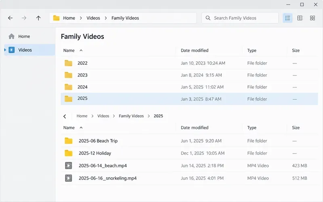Select the 2025-06-16_snorkeling.mp4 file name
323x202 pixels.
point(107,178)
